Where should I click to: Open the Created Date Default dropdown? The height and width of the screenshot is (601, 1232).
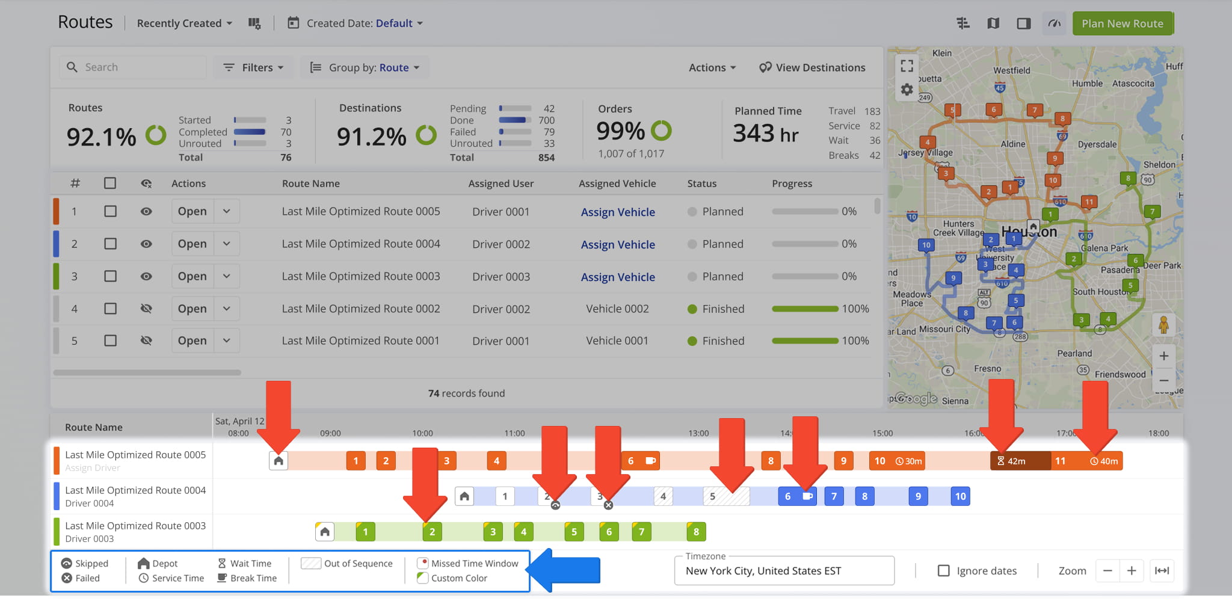click(398, 23)
